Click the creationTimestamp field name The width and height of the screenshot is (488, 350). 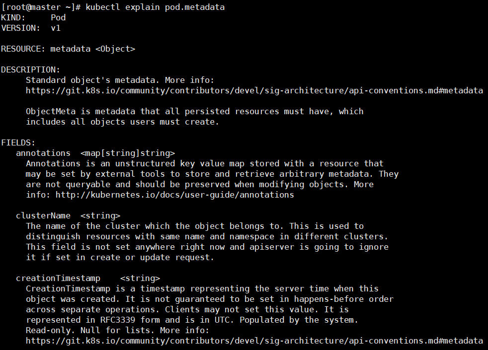click(58, 278)
